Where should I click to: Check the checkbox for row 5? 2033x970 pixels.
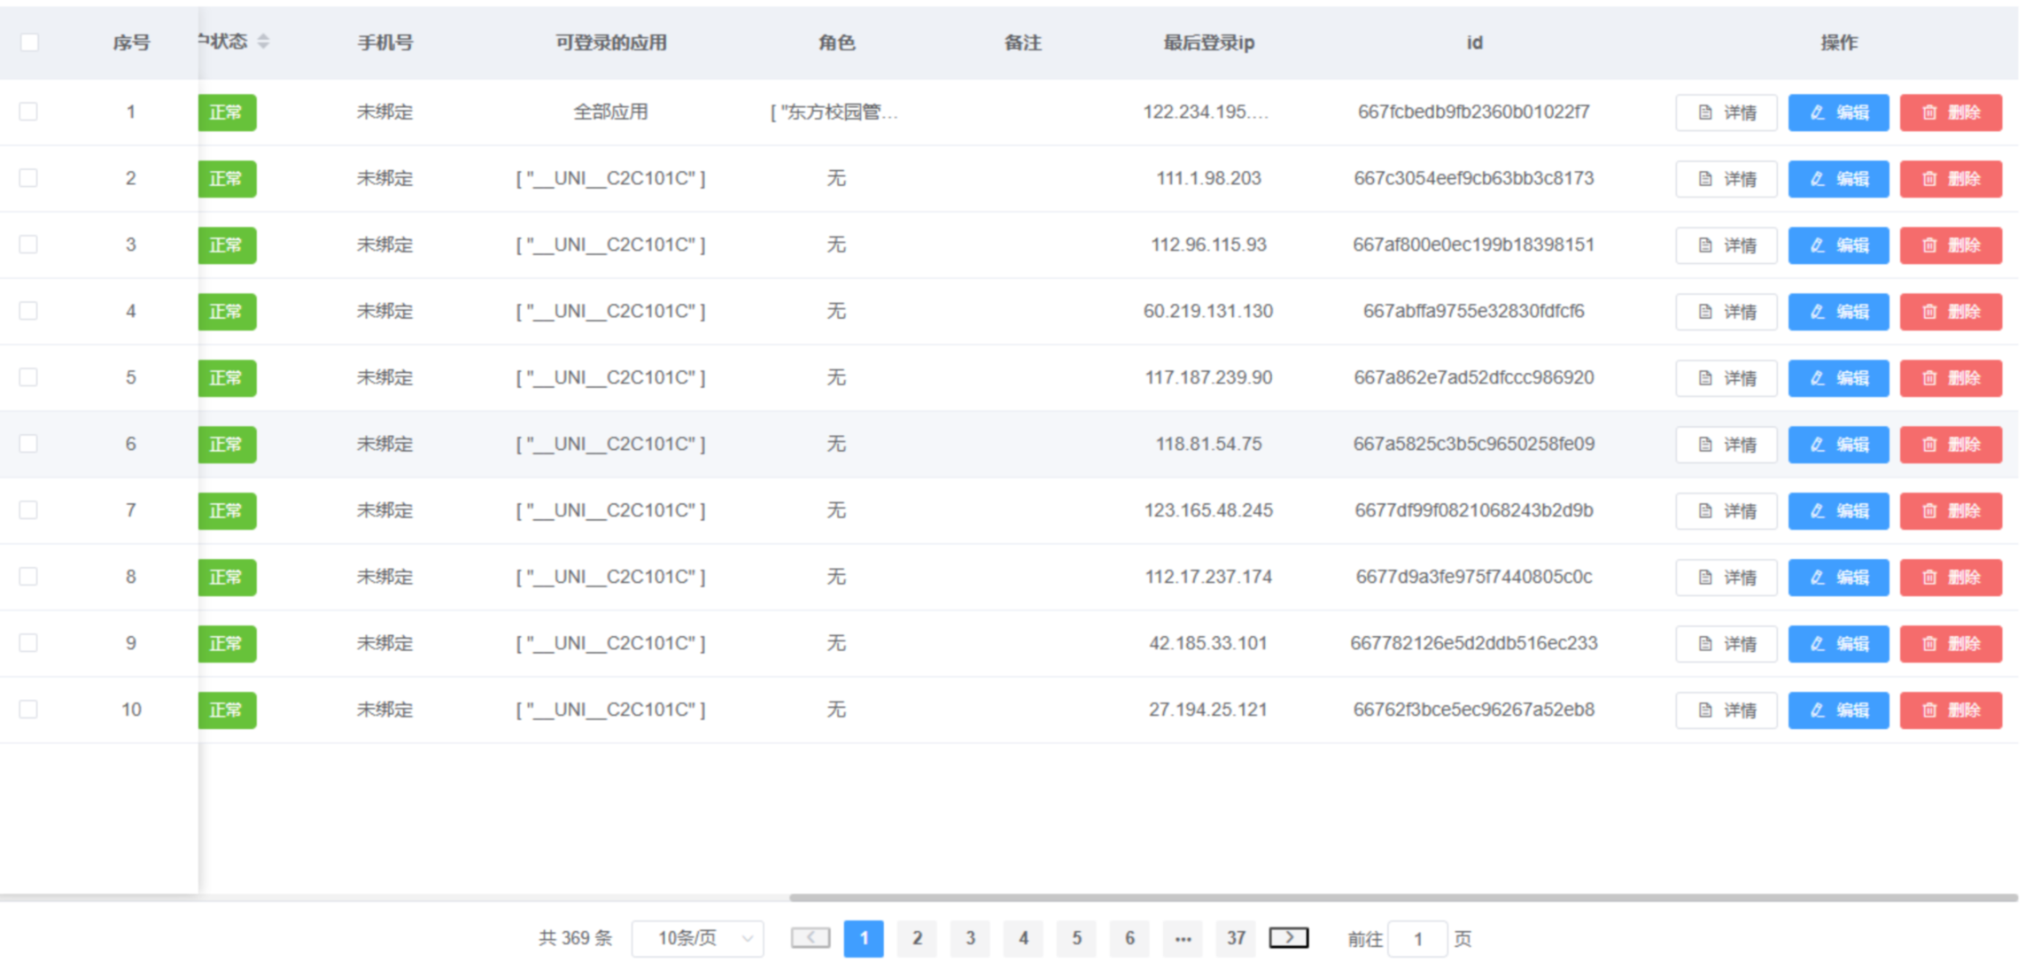pos(29,377)
